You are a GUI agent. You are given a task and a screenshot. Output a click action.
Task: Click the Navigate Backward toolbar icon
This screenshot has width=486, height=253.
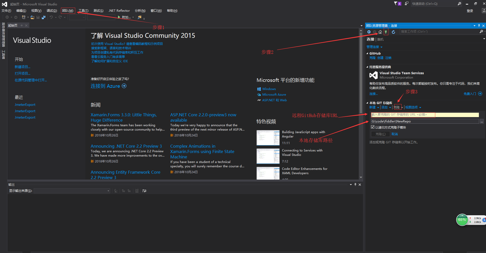[x=7, y=17]
